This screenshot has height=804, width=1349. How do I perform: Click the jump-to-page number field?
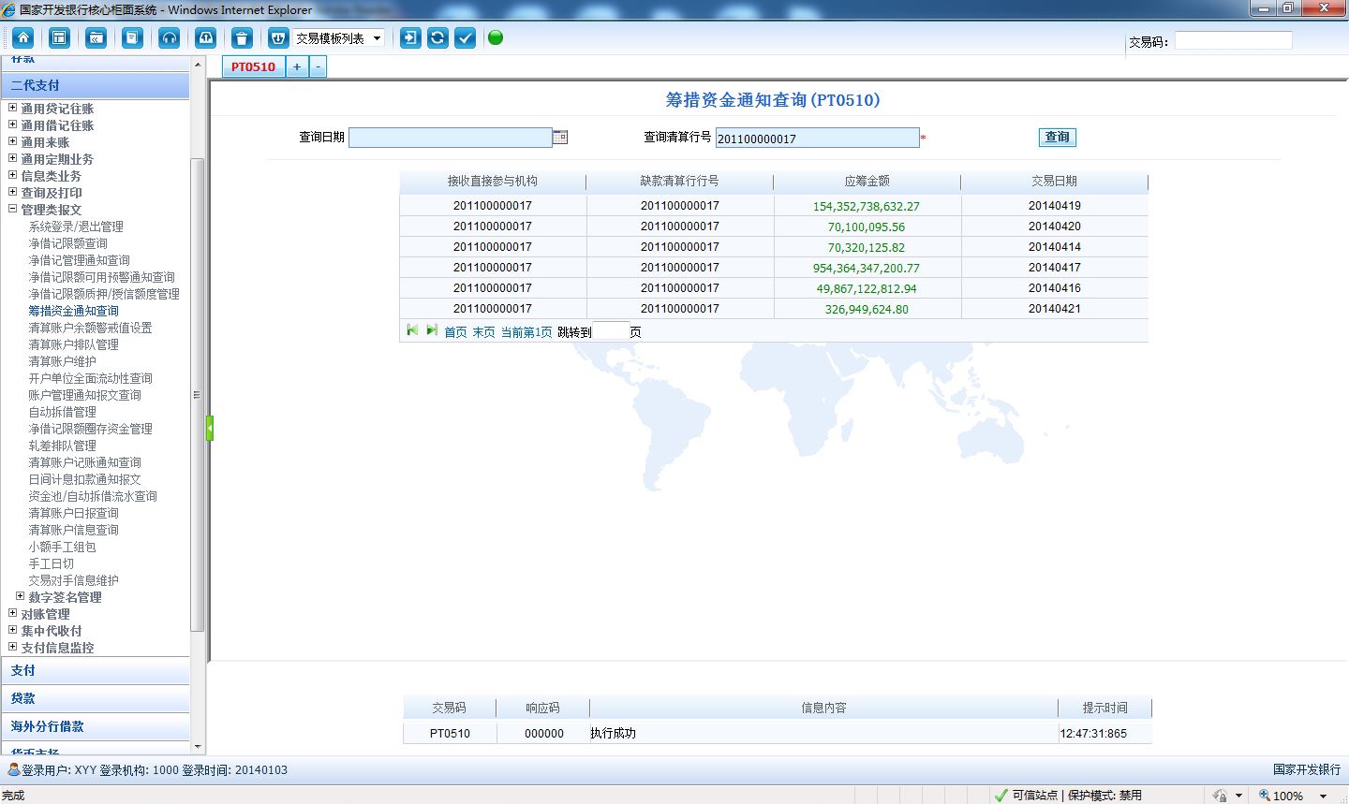pos(611,331)
